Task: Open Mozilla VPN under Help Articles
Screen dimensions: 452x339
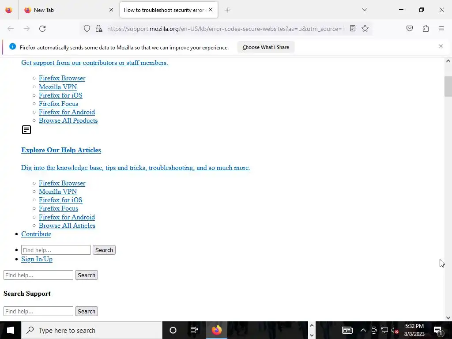Action: point(58,192)
